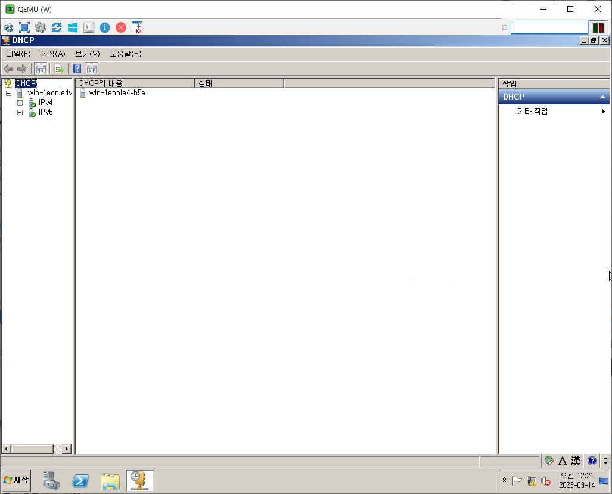Collapse the win-1eonie4v server node
Viewport: 612px width, 494px height.
click(8, 94)
